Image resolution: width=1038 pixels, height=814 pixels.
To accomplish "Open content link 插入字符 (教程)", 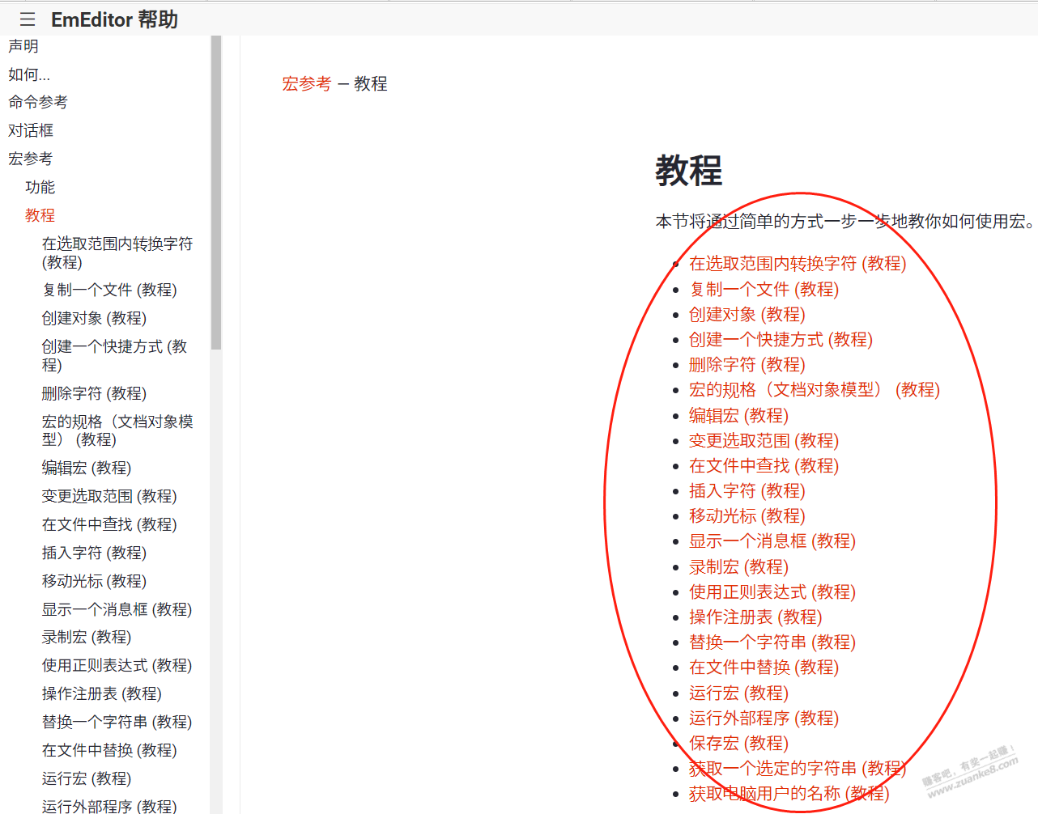I will pos(747,490).
